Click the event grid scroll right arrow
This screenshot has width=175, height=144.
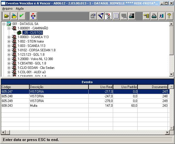[x=167, y=132]
